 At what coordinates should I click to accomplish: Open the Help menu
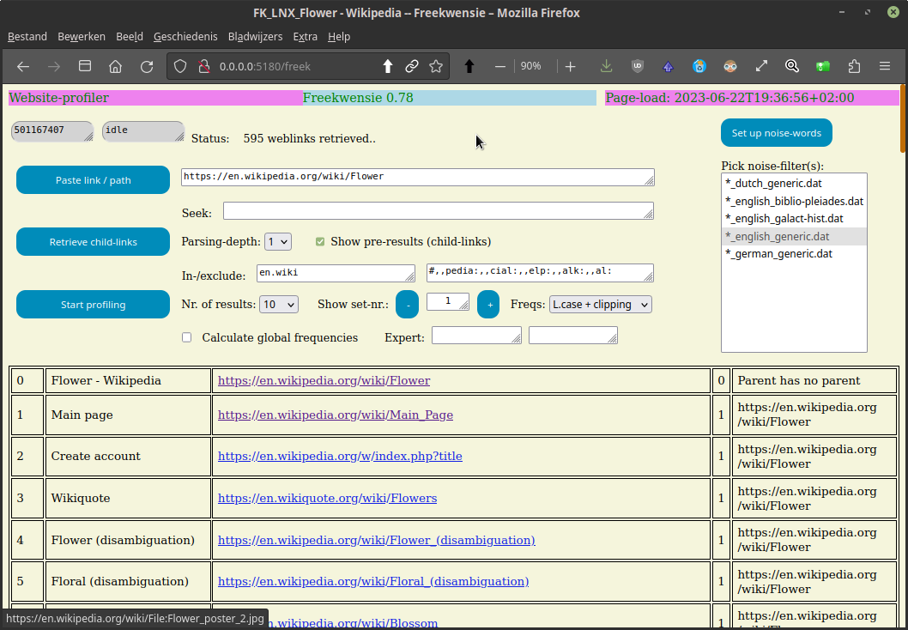339,37
